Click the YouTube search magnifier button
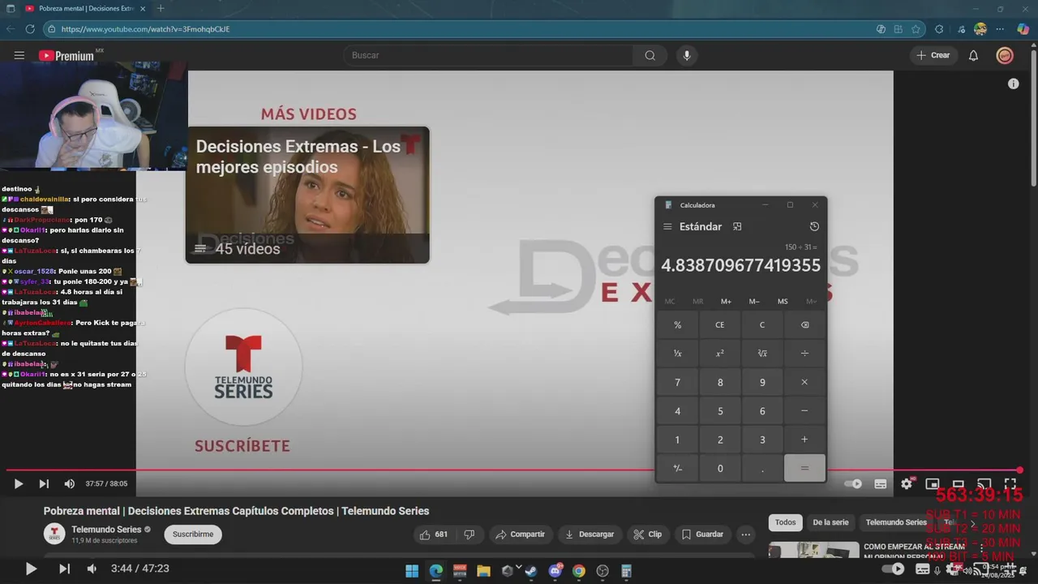This screenshot has width=1038, height=584. pyautogui.click(x=650, y=55)
